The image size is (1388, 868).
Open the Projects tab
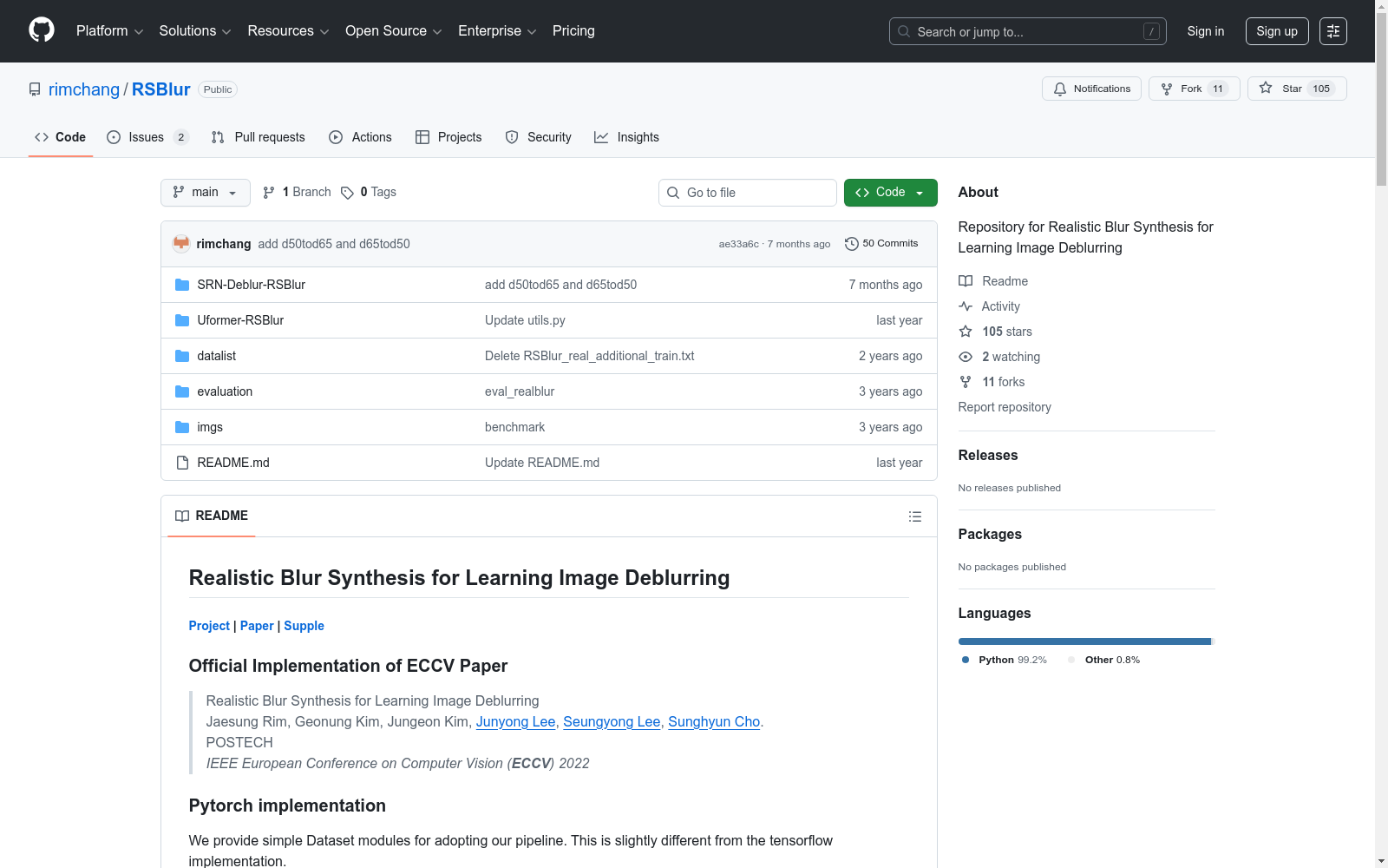pos(448,137)
